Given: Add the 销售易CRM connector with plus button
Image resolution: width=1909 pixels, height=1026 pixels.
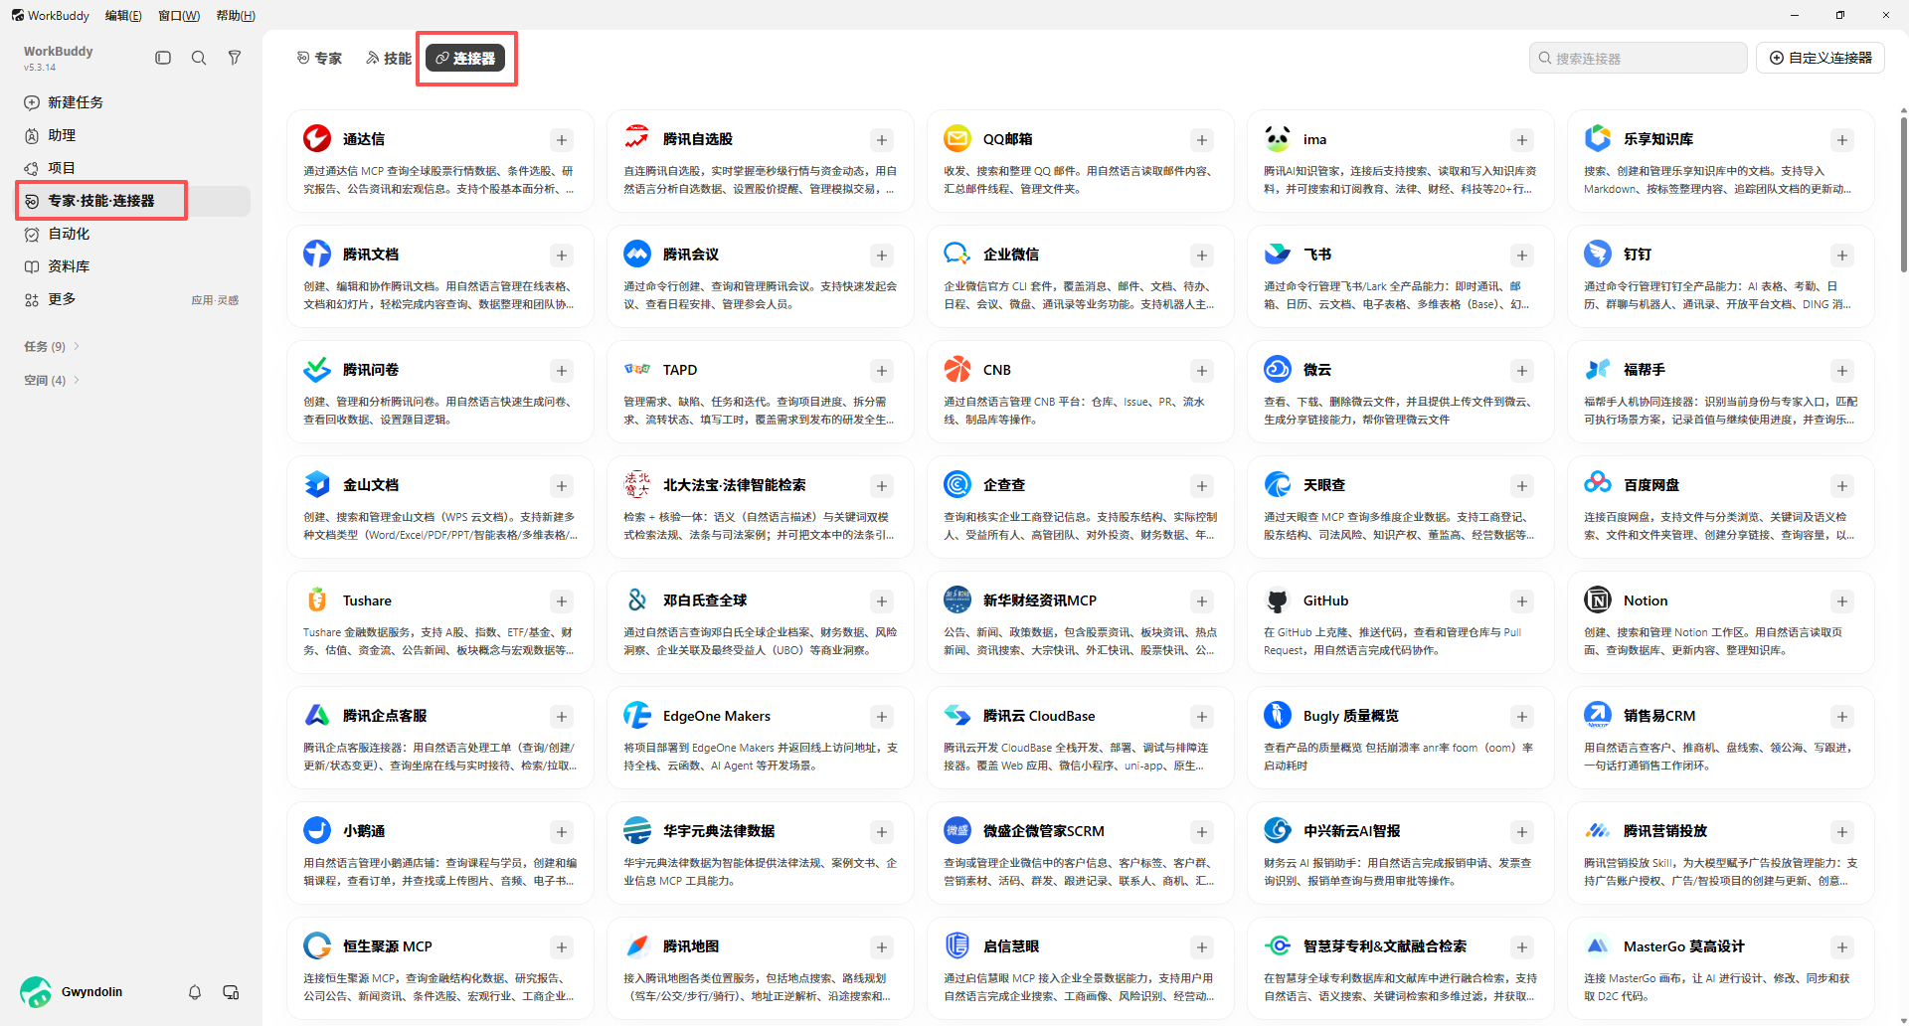Looking at the screenshot, I should [1842, 717].
